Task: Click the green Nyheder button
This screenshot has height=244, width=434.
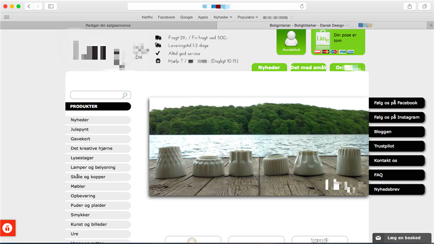Action: 269,68
